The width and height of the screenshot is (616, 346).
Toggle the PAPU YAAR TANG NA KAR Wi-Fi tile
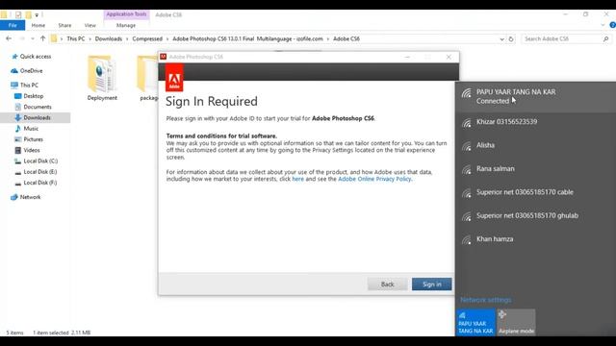click(x=475, y=323)
